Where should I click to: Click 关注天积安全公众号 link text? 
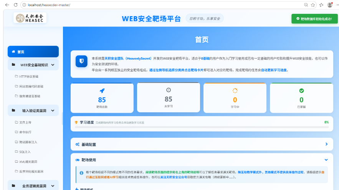[174, 177]
